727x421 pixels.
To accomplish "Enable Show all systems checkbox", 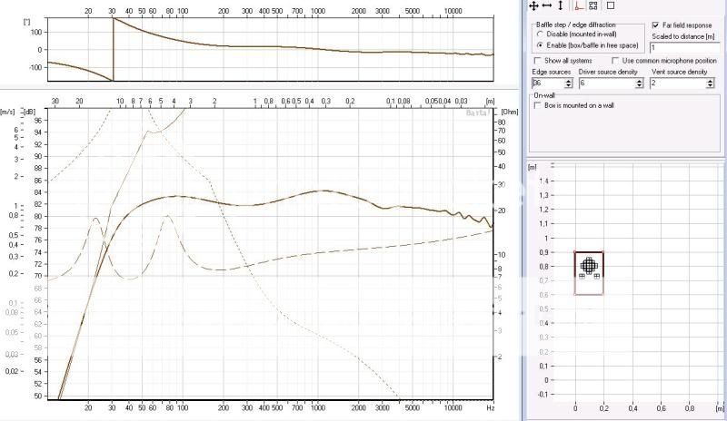I will pos(536,61).
